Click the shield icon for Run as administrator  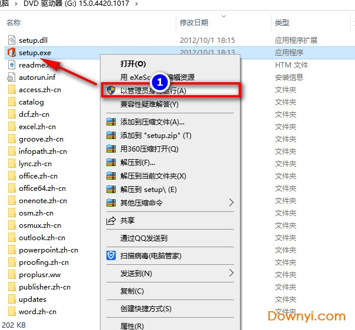[110, 90]
